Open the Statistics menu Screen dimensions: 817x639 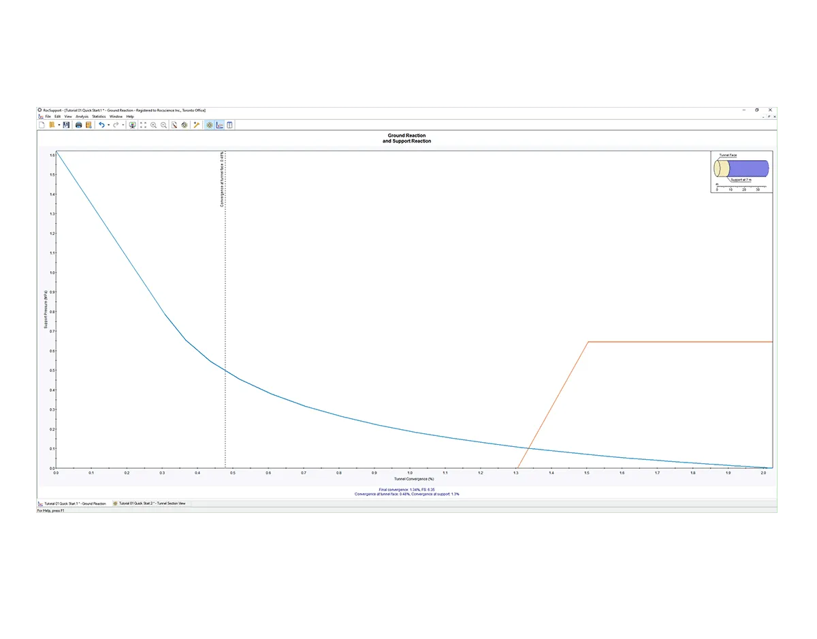click(99, 116)
